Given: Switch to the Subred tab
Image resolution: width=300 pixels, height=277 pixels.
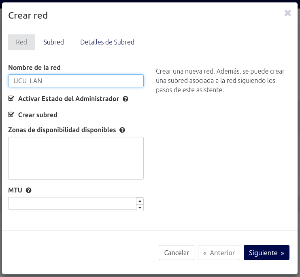Looking at the screenshot, I should [53, 42].
